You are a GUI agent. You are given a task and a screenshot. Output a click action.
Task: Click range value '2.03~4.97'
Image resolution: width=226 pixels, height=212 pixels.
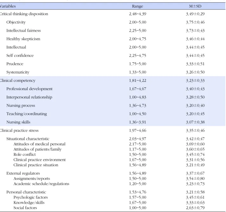[137, 139]
